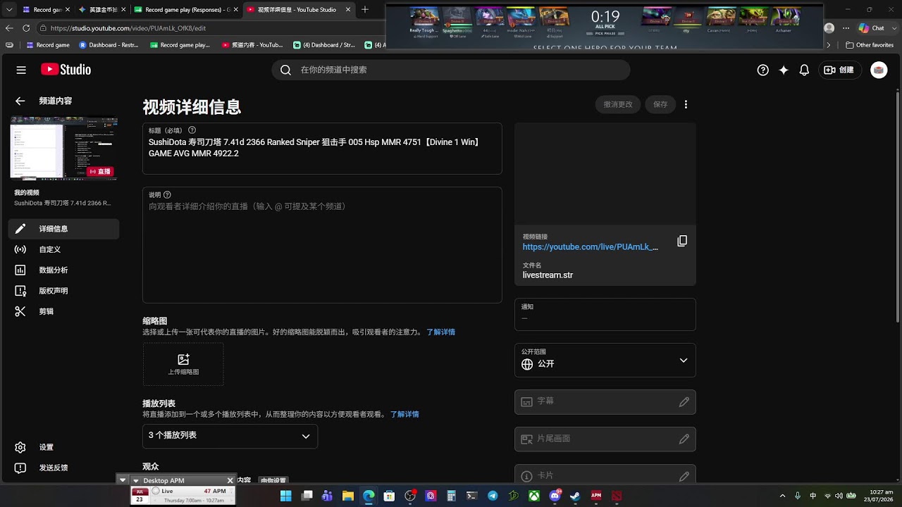Click the description help icon next to 说明
Image resolution: width=902 pixels, height=507 pixels.
(x=167, y=195)
